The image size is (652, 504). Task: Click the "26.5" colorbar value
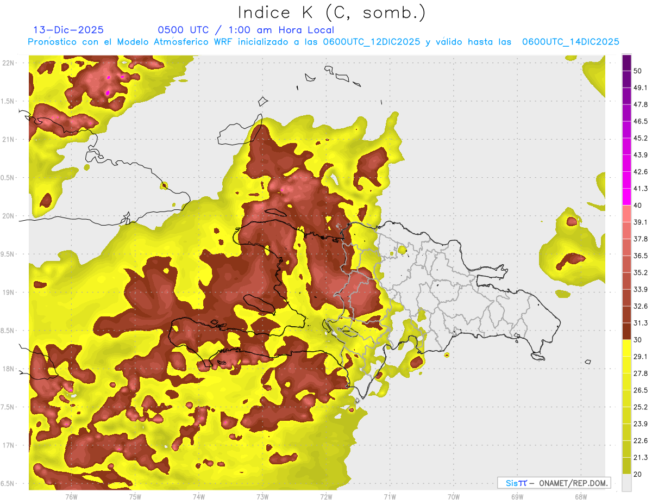641,390
